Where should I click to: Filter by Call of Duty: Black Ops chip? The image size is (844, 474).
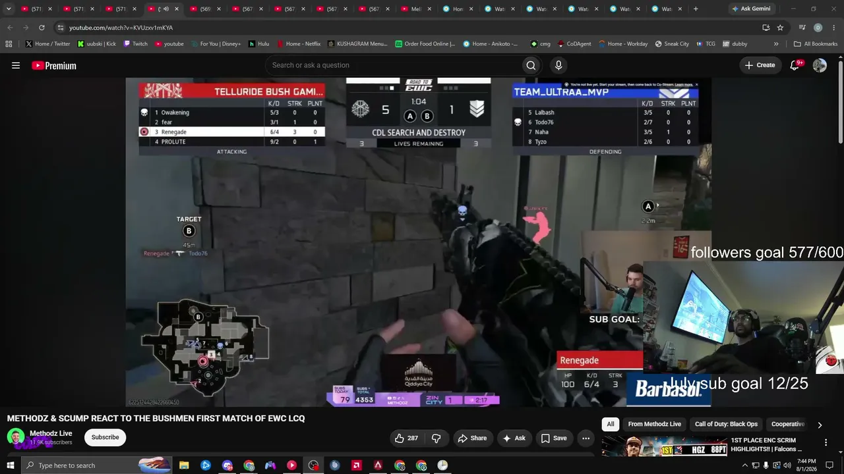click(727, 425)
